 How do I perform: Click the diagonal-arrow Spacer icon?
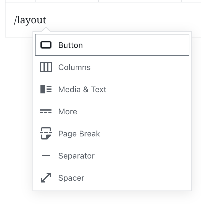coord(46,178)
